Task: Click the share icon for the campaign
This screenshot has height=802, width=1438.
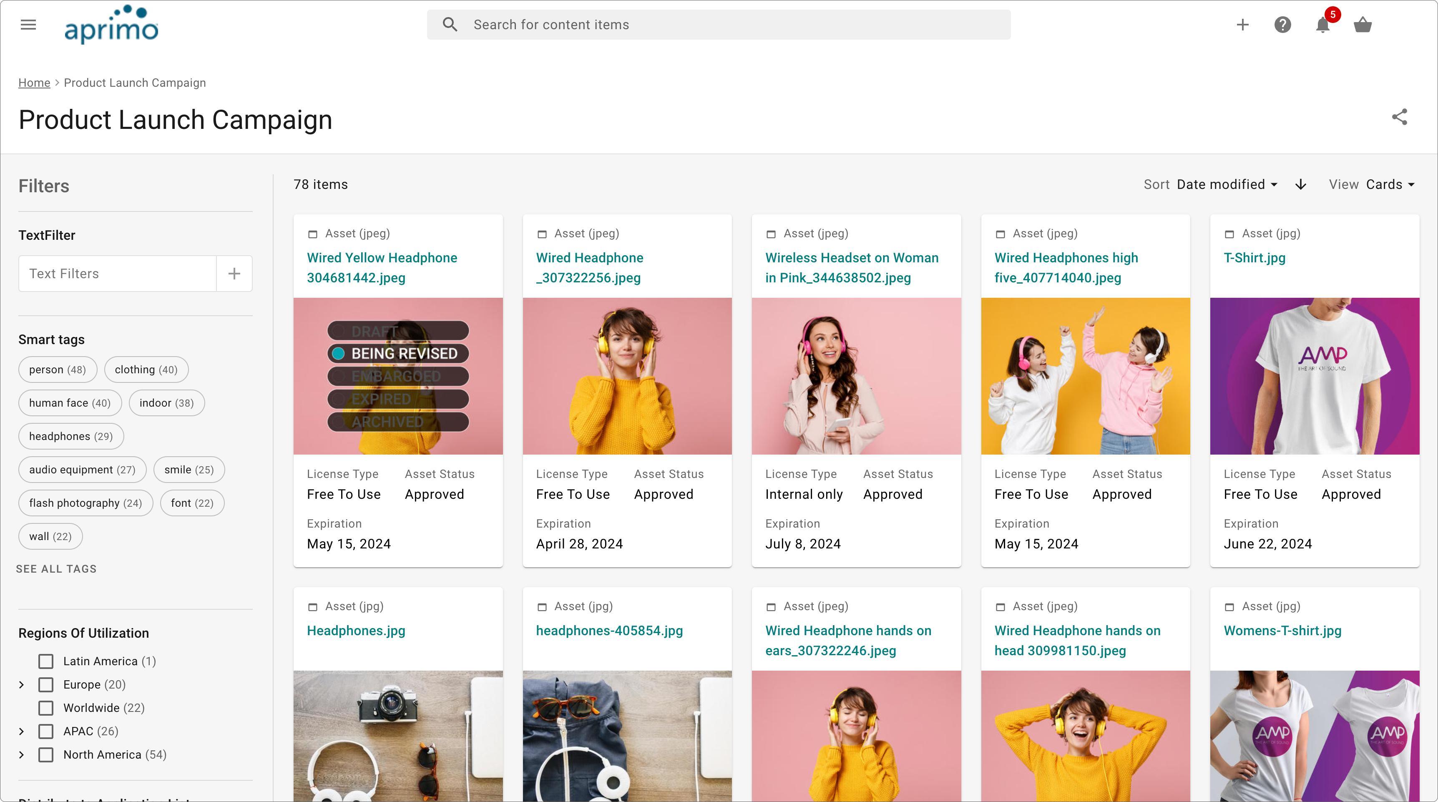Action: click(1399, 117)
